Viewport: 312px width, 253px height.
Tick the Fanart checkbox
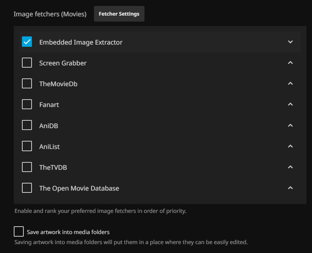click(x=27, y=104)
